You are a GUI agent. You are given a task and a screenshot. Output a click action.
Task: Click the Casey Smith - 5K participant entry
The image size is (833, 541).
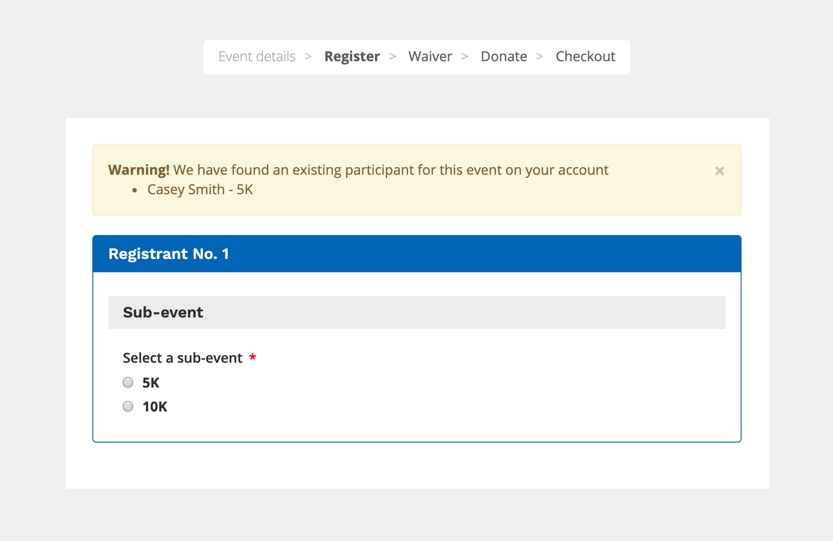(200, 190)
